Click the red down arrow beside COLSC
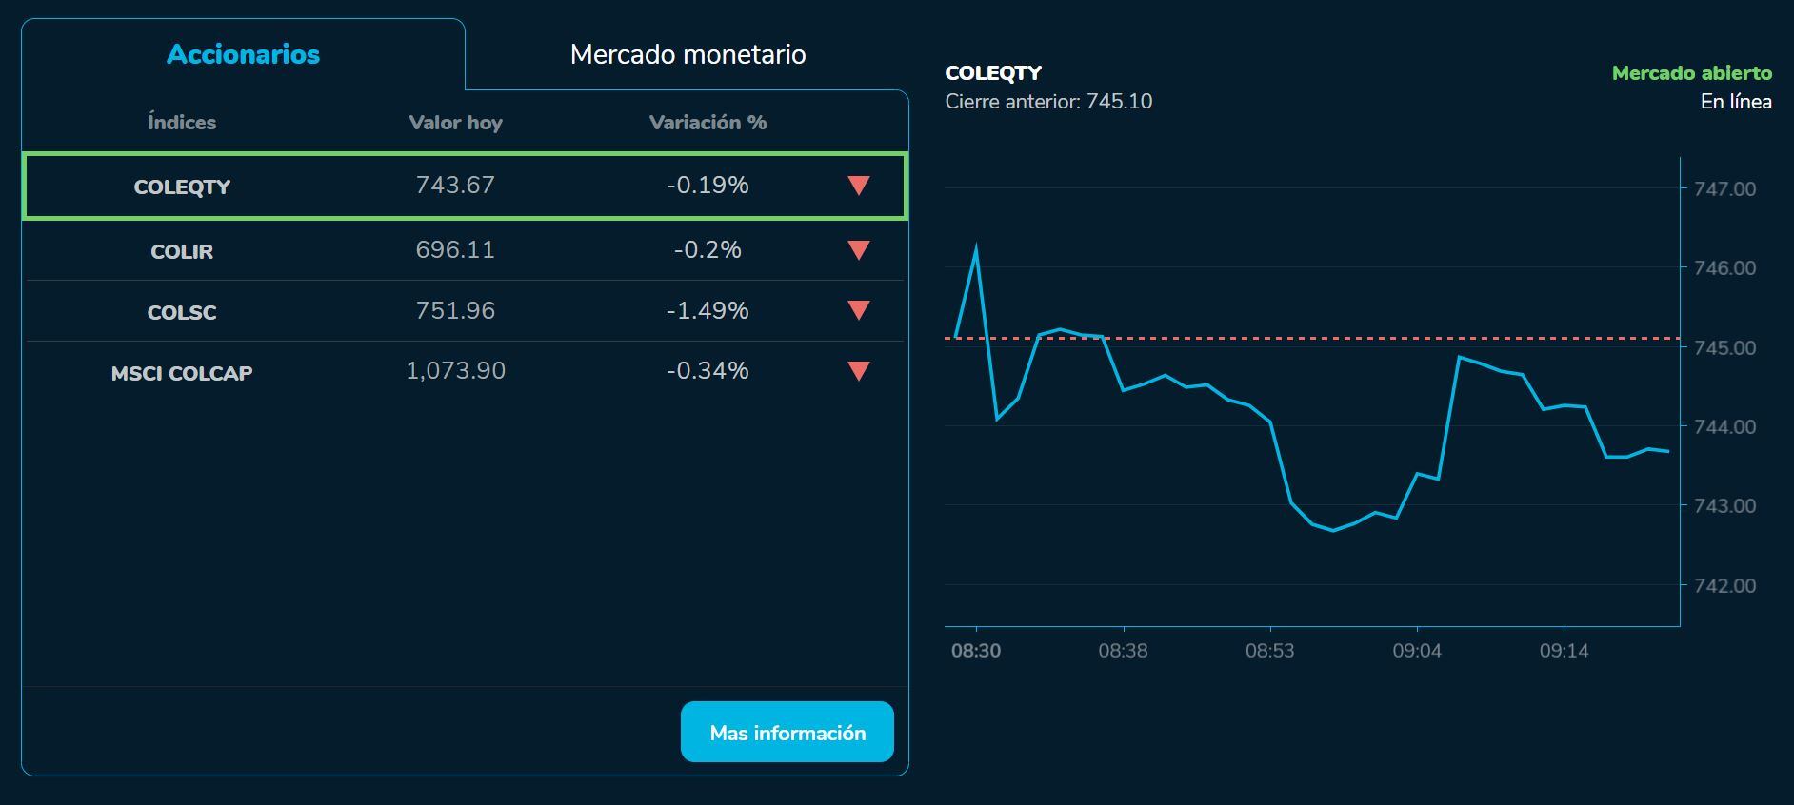The width and height of the screenshot is (1794, 805). pyautogui.click(x=856, y=311)
